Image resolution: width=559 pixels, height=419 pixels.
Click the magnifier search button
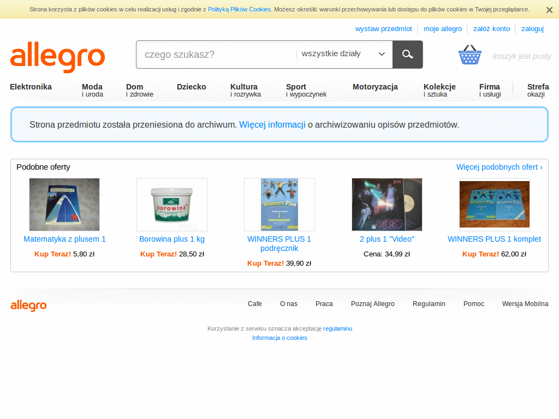[407, 55]
